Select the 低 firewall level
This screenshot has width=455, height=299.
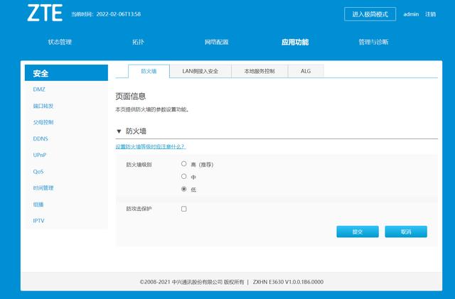pos(184,189)
